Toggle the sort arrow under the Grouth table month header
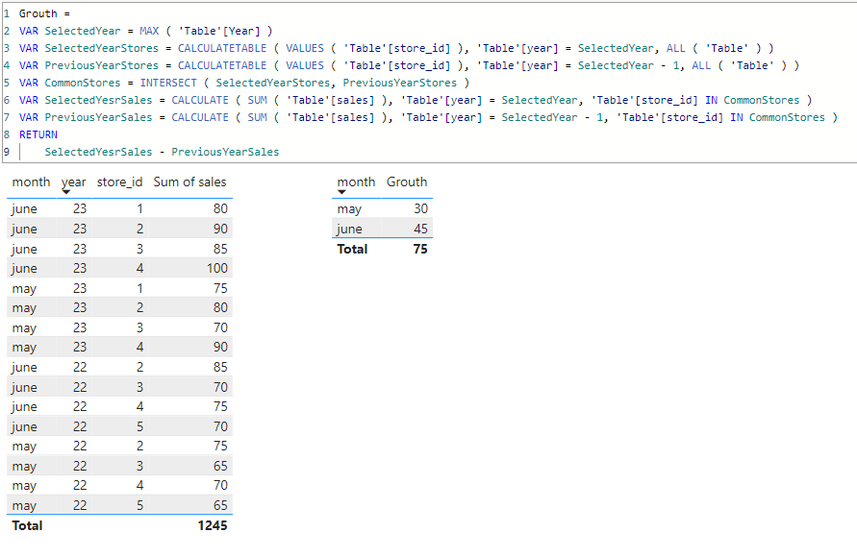 coord(341,192)
